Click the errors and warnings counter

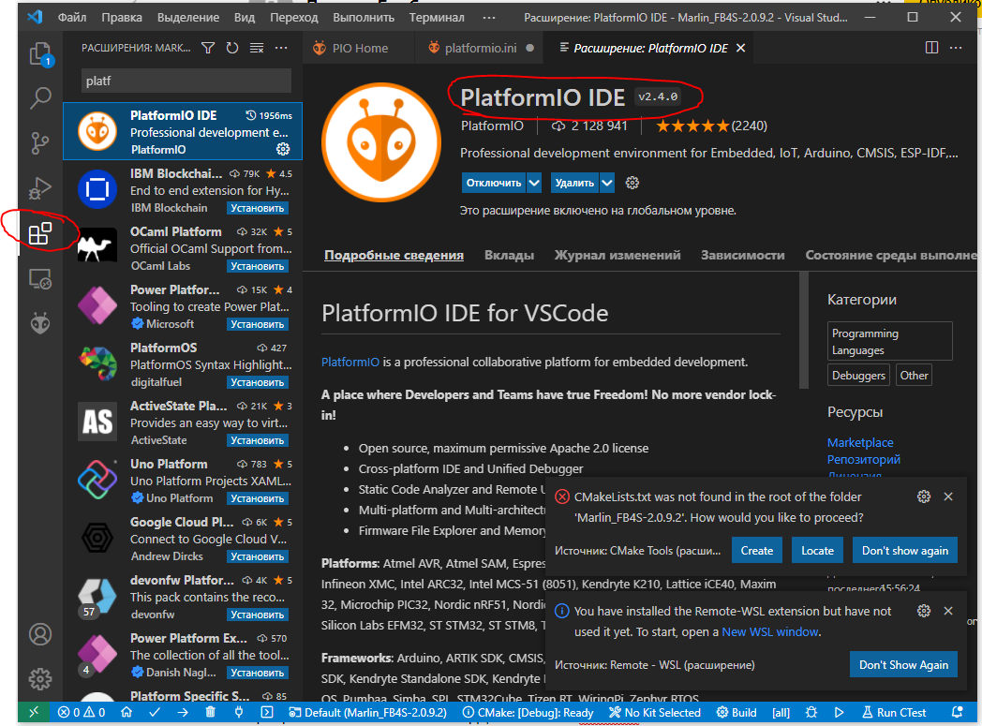(82, 712)
